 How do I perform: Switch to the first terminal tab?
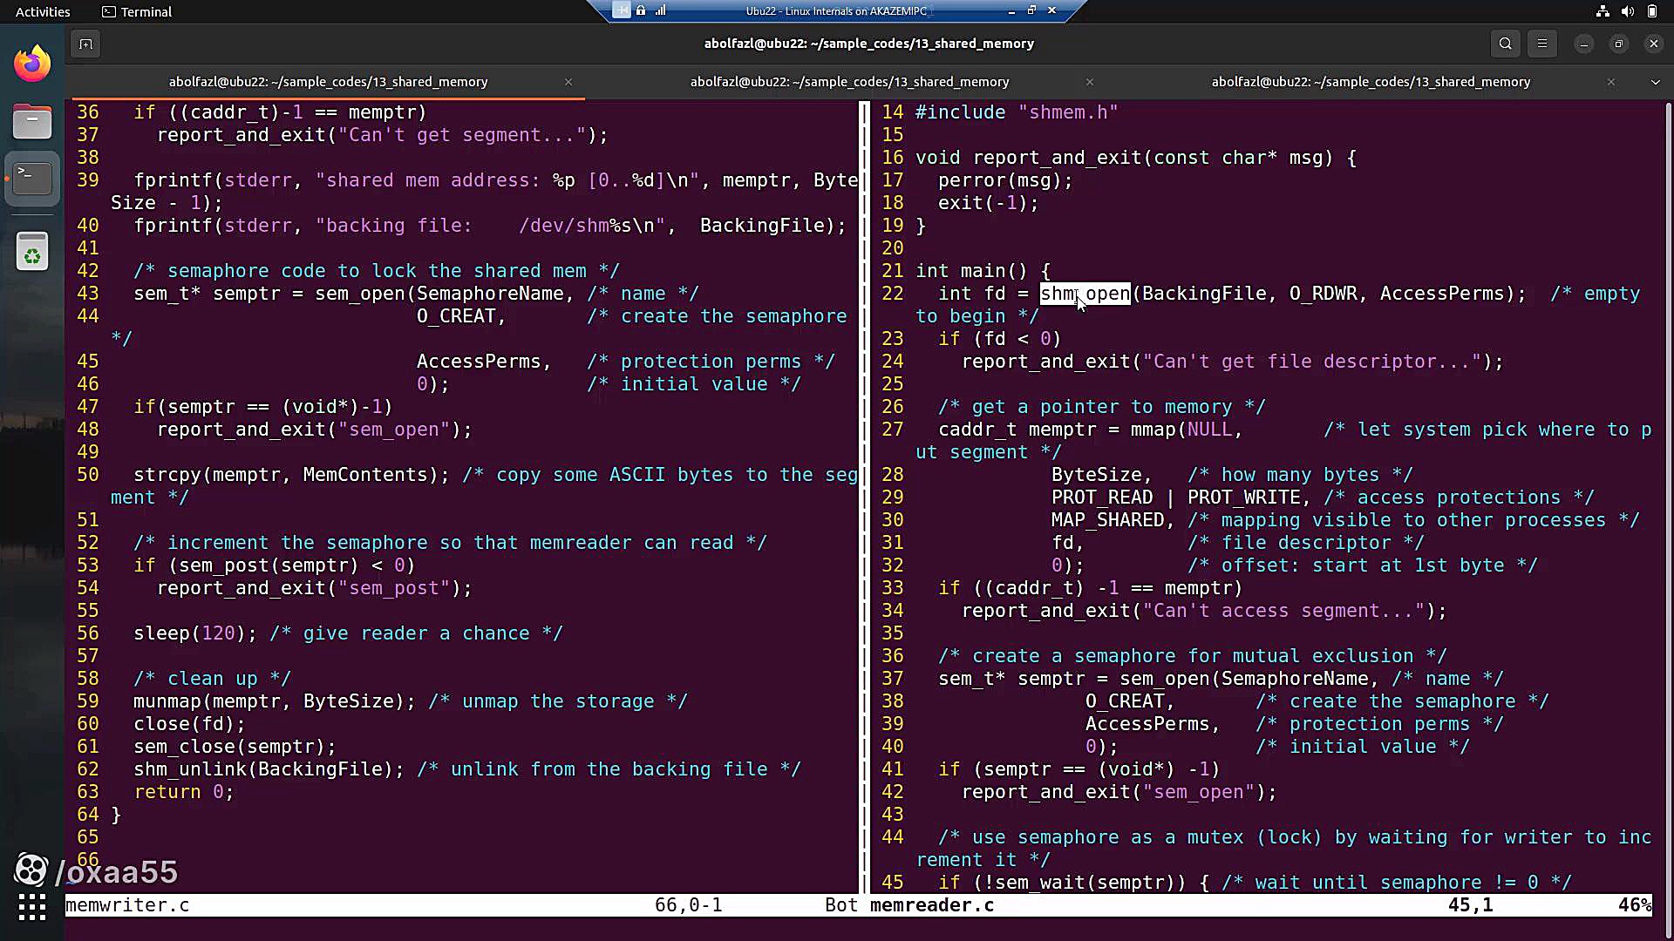(x=328, y=82)
